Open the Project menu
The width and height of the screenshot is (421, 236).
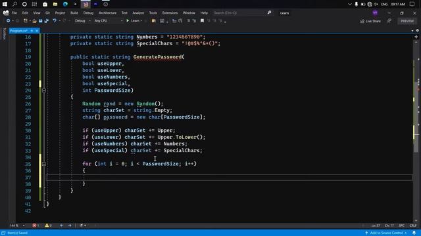[x=60, y=13]
